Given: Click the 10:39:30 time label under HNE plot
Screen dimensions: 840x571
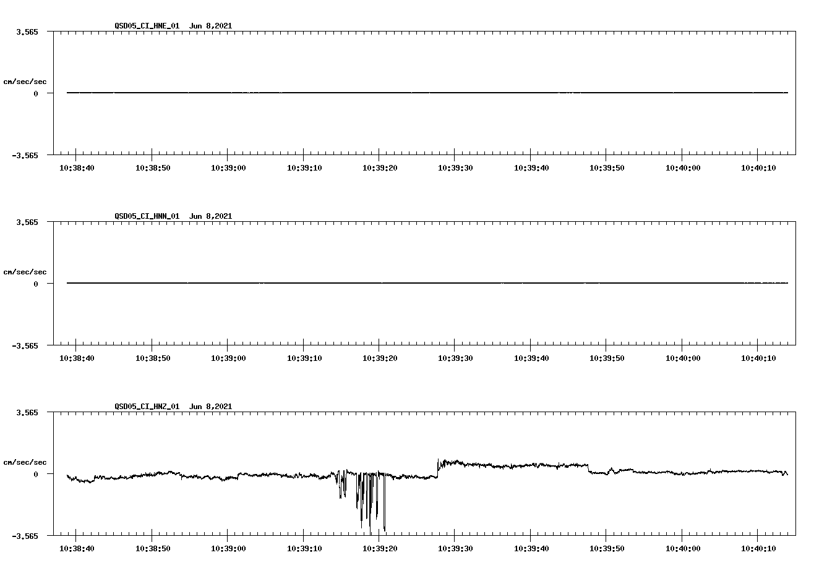Looking at the screenshot, I should click(x=455, y=168).
